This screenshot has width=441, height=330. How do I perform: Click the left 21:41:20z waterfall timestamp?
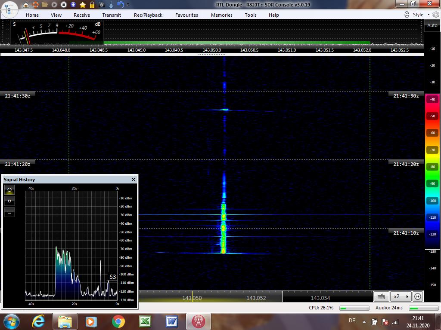tap(18, 164)
